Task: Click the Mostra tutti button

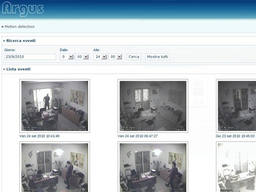Action: [x=158, y=57]
